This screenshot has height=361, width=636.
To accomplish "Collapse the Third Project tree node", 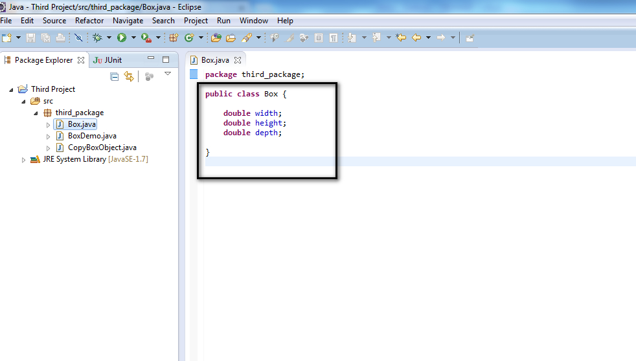I will pyautogui.click(x=12, y=89).
